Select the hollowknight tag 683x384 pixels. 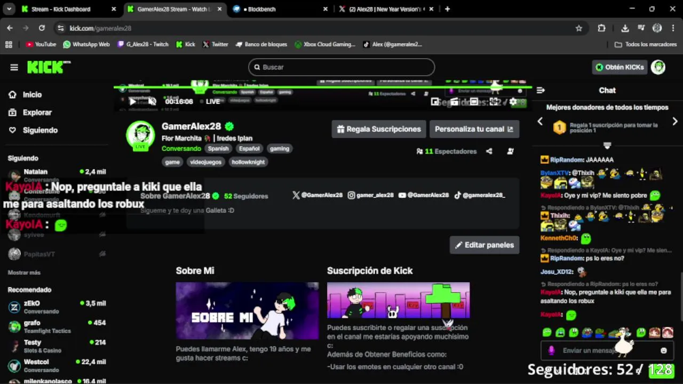click(248, 162)
